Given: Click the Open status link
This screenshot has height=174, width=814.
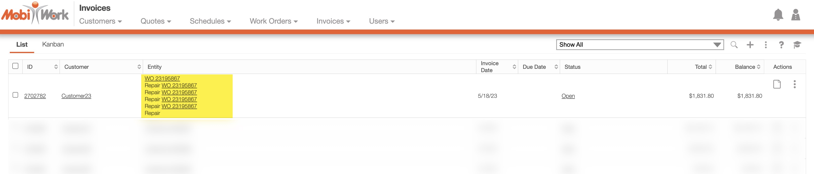Looking at the screenshot, I should (568, 96).
